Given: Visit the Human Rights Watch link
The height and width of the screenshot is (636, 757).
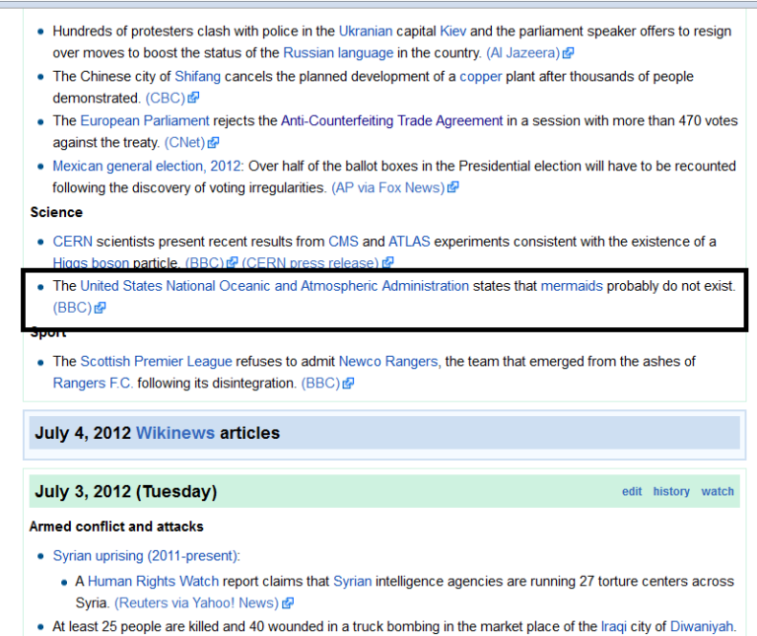Looking at the screenshot, I should pyautogui.click(x=153, y=581).
